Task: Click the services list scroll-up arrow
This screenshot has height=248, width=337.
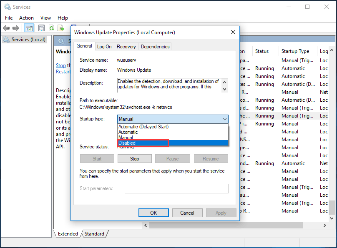Action: click(332, 50)
